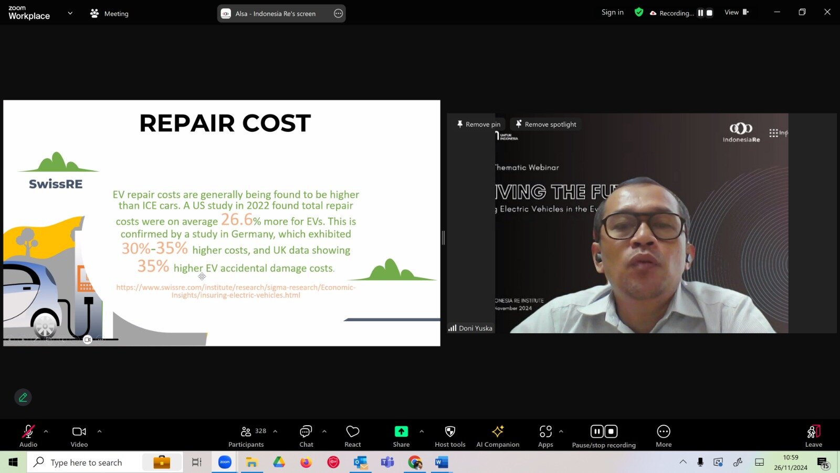The width and height of the screenshot is (840, 473).
Task: Pause the recording in top indicator
Action: click(x=700, y=13)
